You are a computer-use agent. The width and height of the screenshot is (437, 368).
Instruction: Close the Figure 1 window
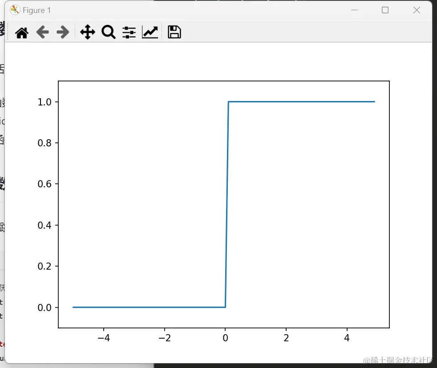(417, 10)
